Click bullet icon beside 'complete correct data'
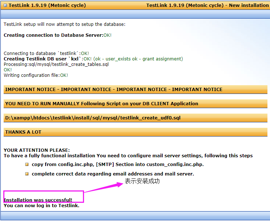The image size is (270, 221). coord(27,174)
